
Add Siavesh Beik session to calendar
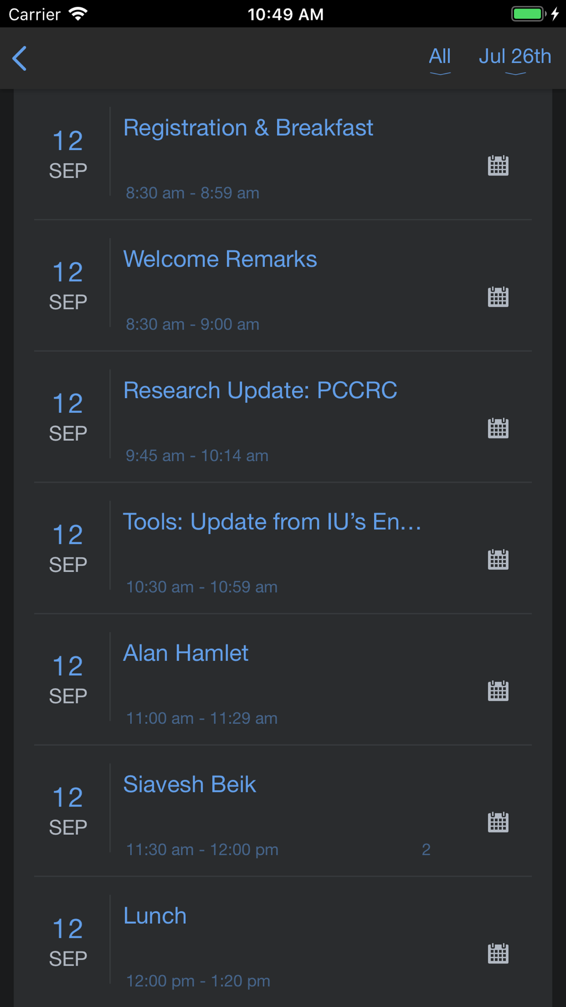point(498,823)
